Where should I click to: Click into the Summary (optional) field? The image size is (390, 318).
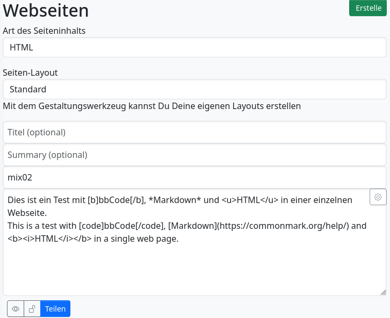click(x=194, y=155)
